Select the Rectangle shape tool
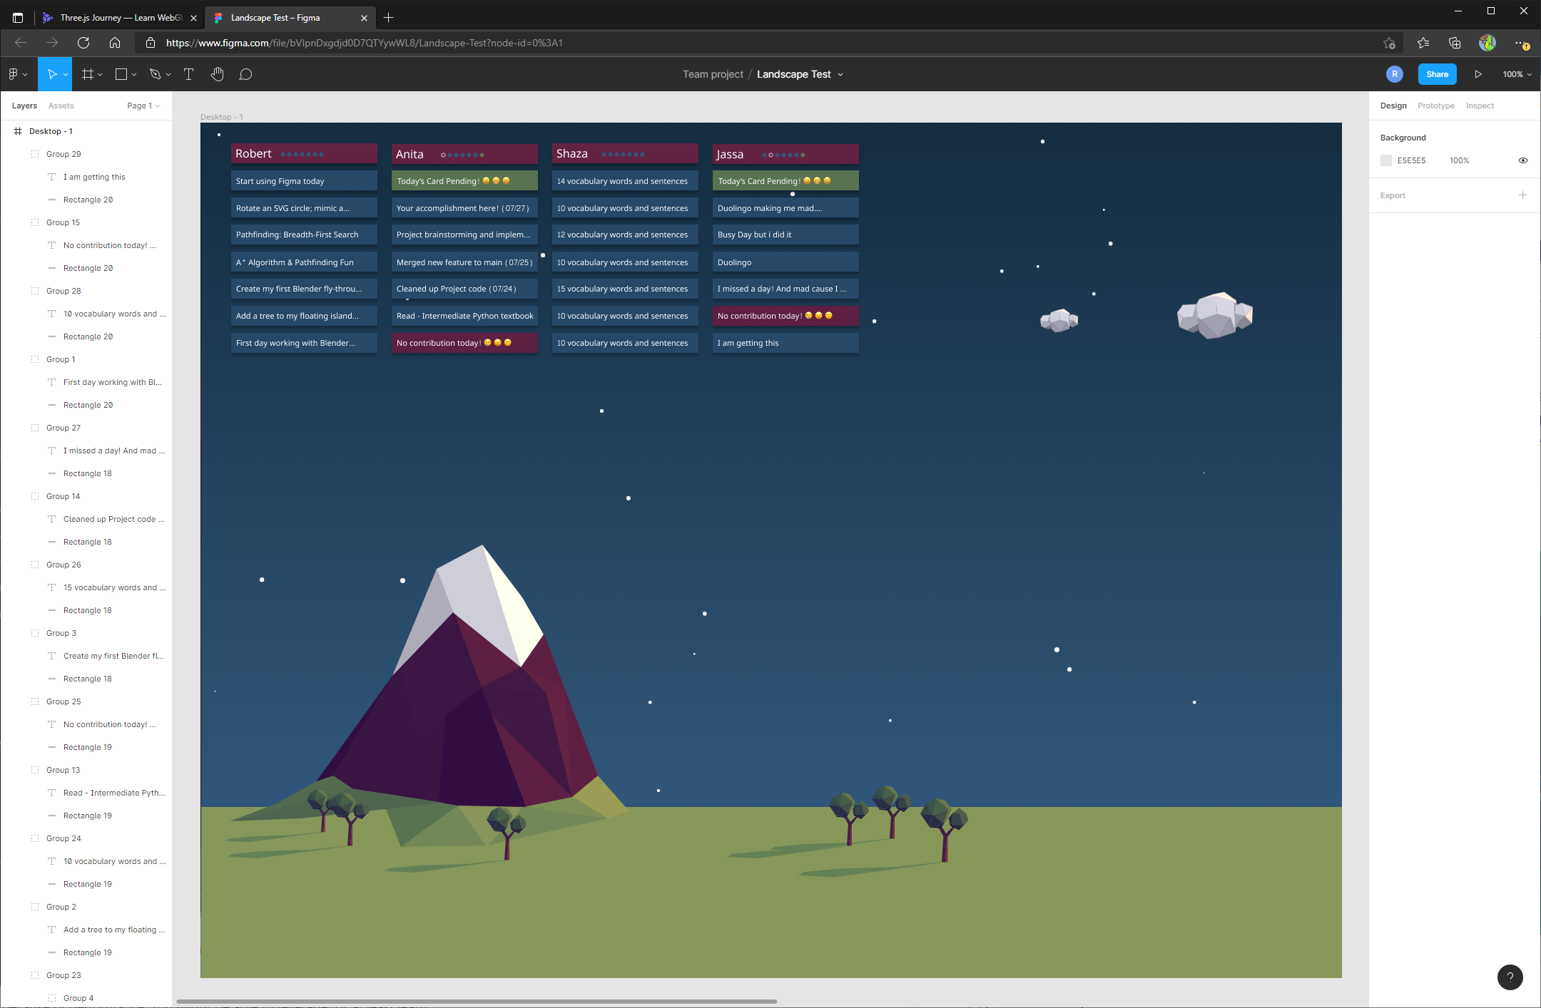 tap(121, 74)
